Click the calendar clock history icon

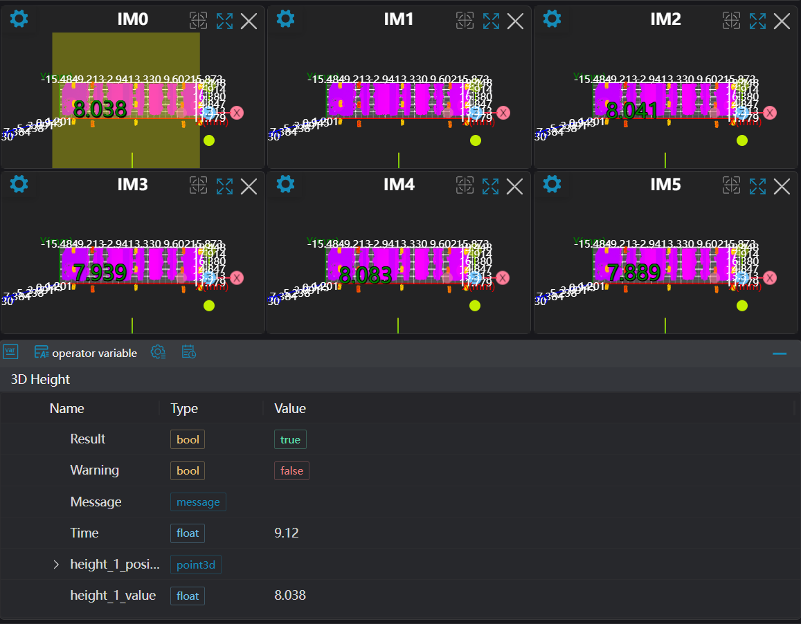(x=188, y=352)
